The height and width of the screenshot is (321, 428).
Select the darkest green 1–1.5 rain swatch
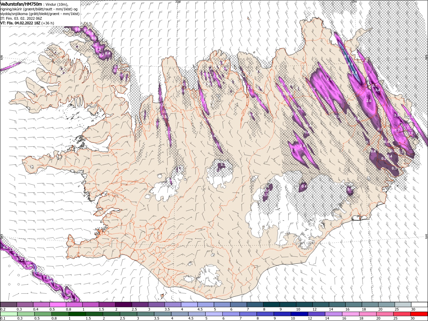(77, 314)
